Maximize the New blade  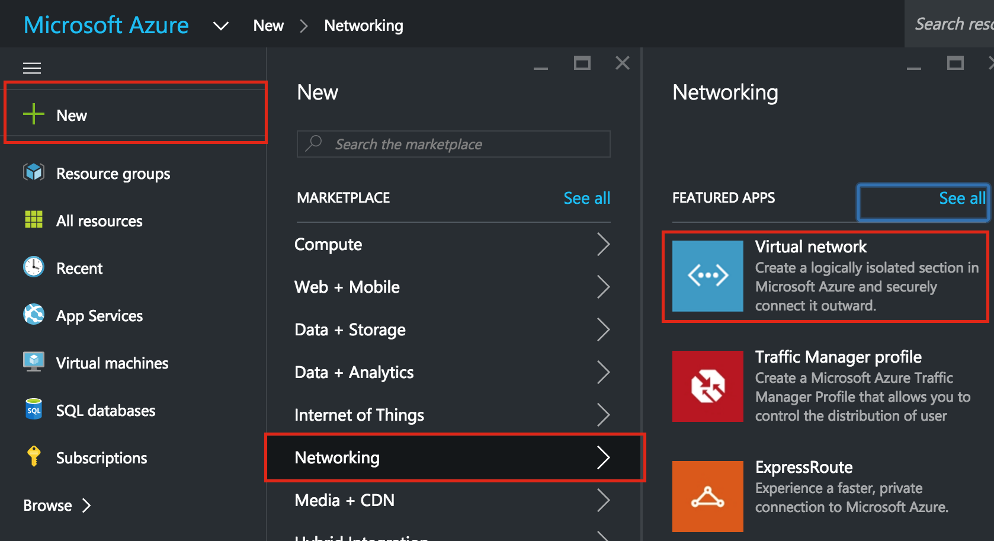[x=582, y=63]
